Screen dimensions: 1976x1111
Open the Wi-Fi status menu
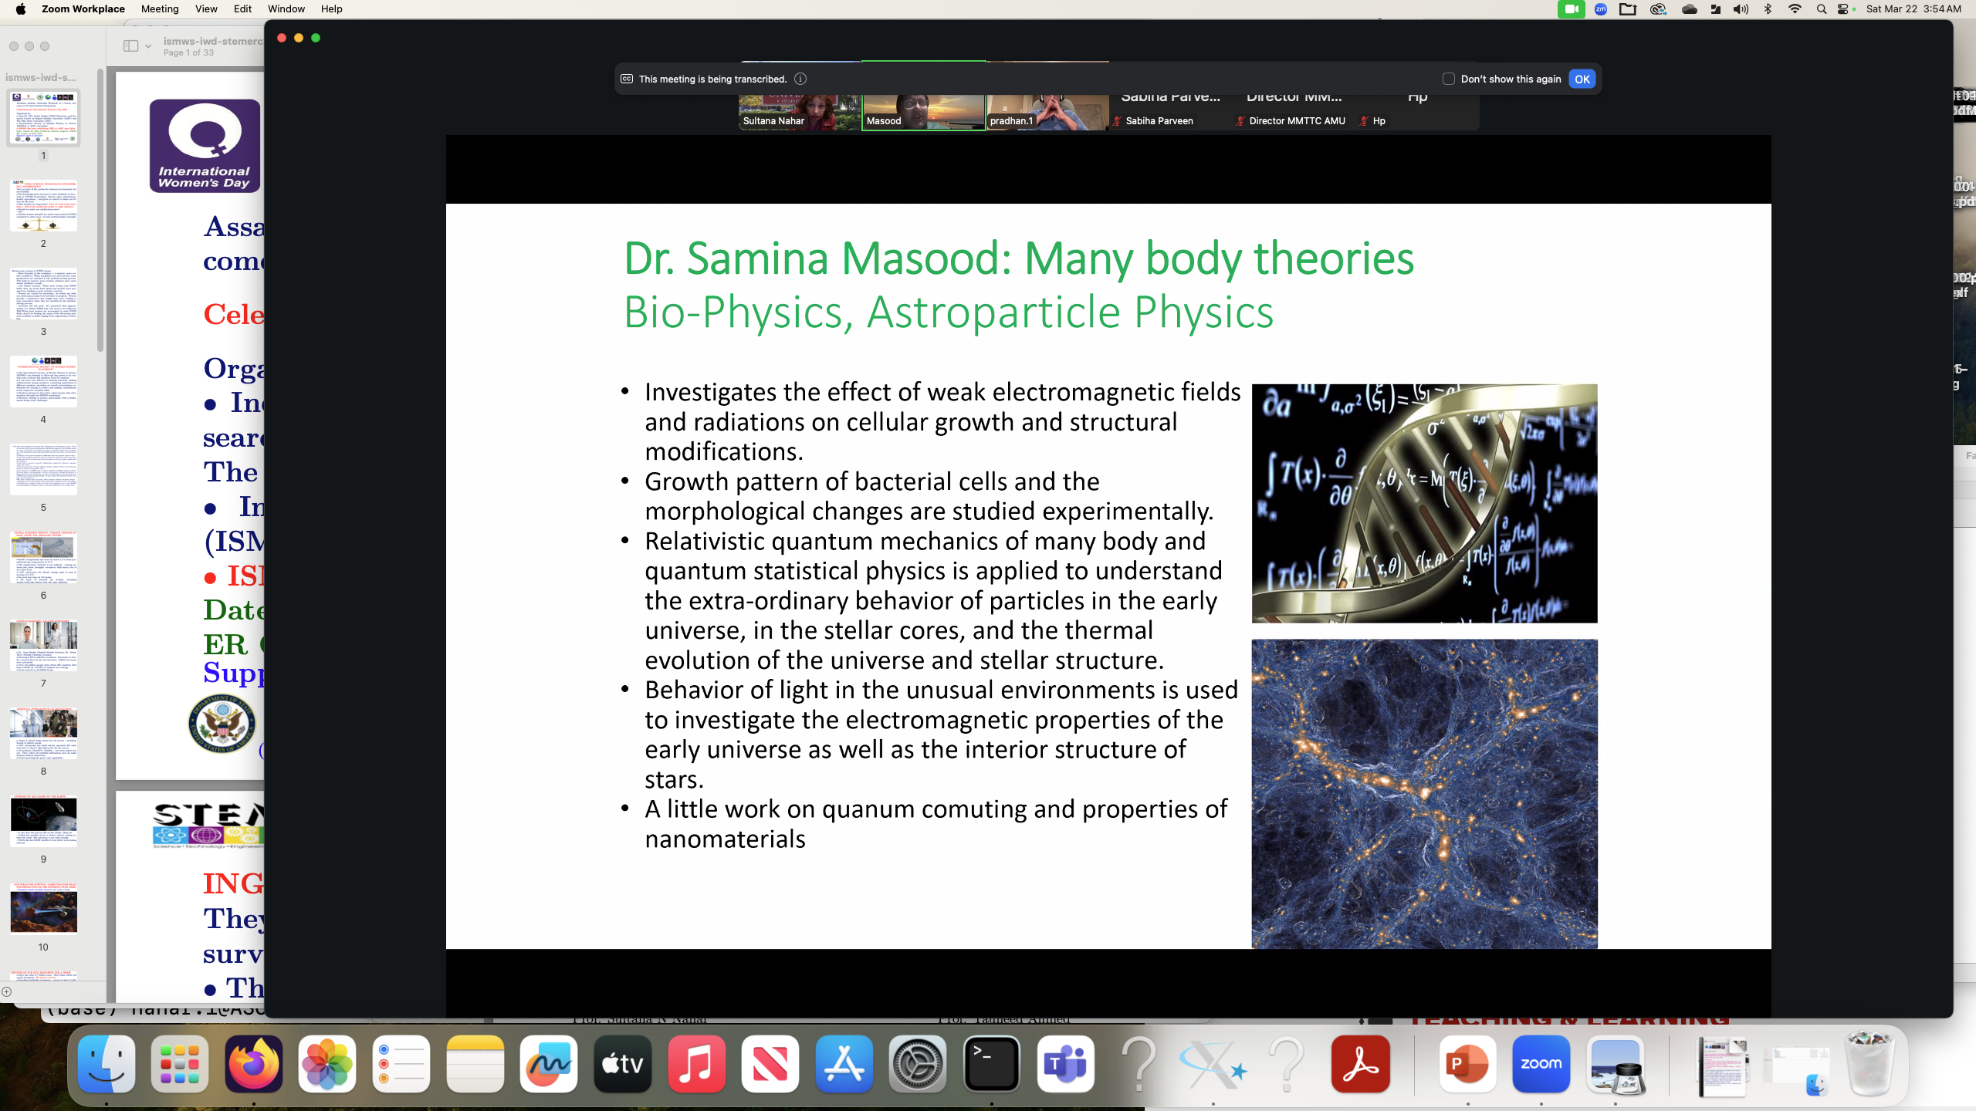tap(1795, 9)
